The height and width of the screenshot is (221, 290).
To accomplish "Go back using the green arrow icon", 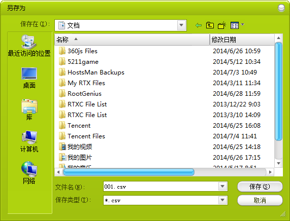I will point(199,25).
